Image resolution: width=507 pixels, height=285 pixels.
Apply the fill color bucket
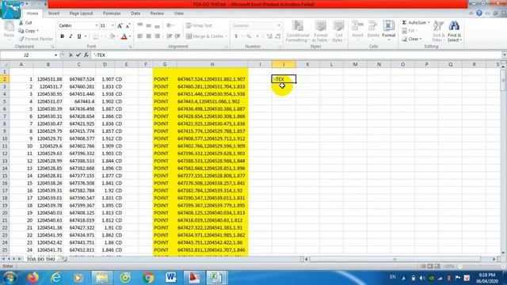click(x=112, y=36)
